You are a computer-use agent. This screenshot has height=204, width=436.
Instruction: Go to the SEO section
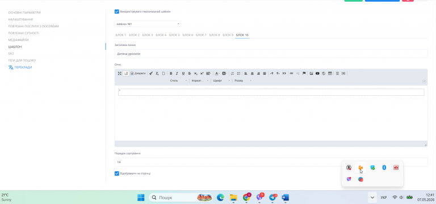coord(11,54)
